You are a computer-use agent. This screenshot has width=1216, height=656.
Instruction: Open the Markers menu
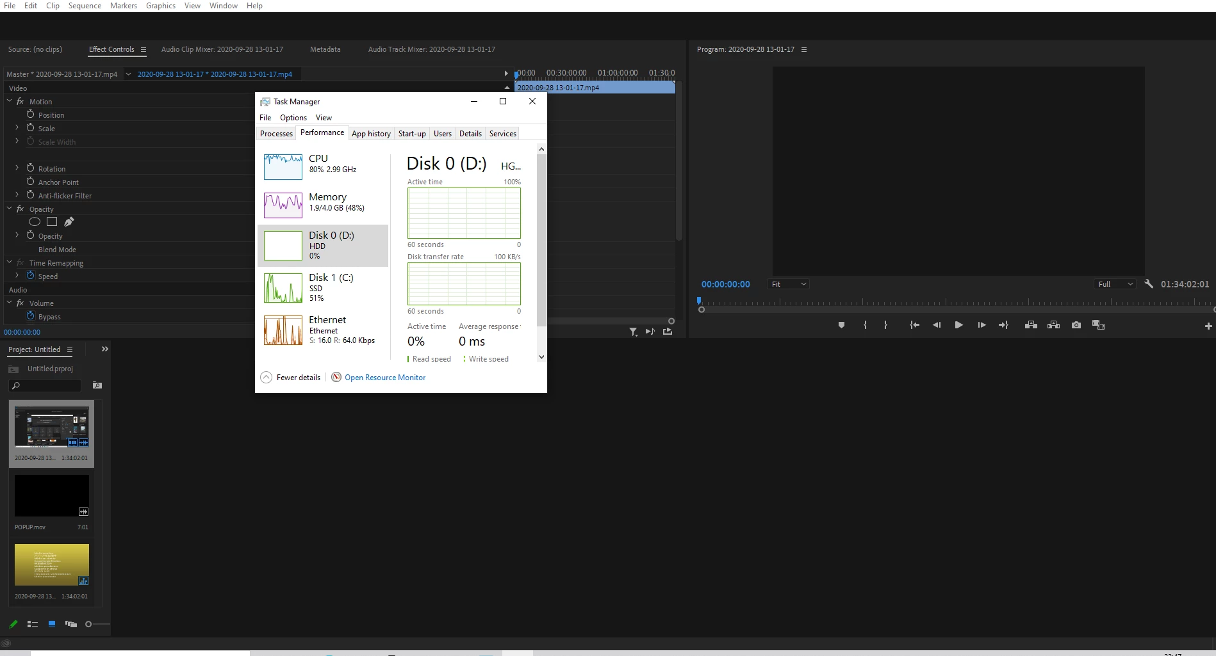[x=123, y=6]
